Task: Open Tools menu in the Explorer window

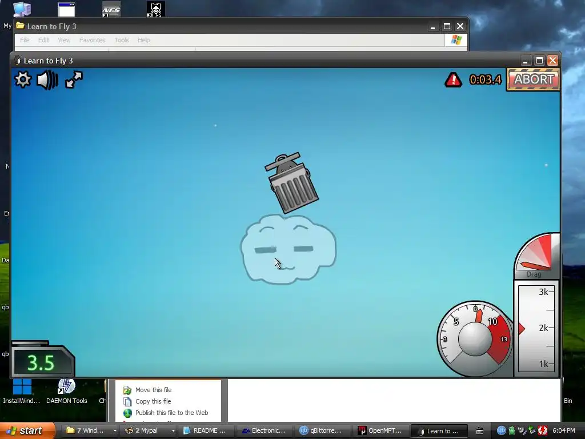Action: pos(122,40)
